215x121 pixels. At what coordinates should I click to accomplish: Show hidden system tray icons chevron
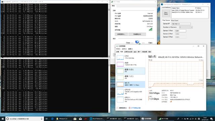182,119
